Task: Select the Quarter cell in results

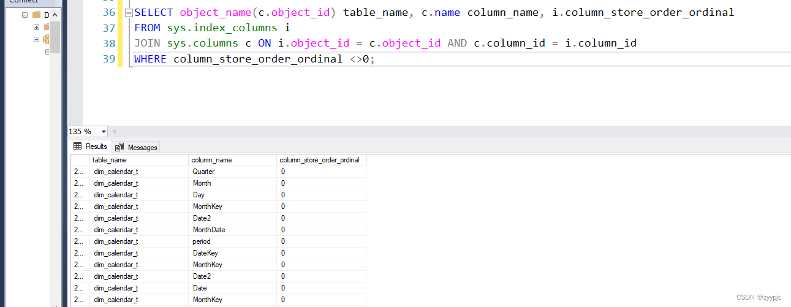Action: coord(232,172)
